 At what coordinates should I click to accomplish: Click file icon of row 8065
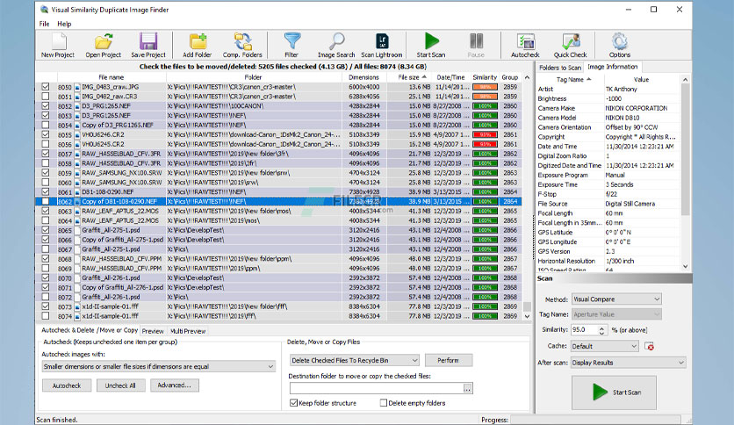76,230
